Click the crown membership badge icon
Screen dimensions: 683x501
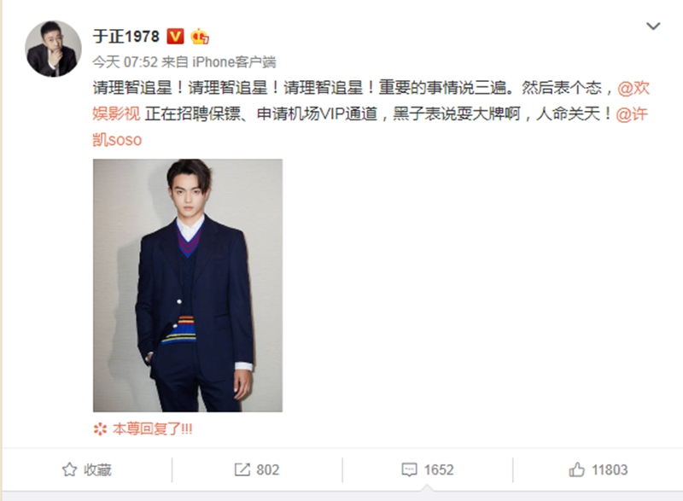(200, 36)
